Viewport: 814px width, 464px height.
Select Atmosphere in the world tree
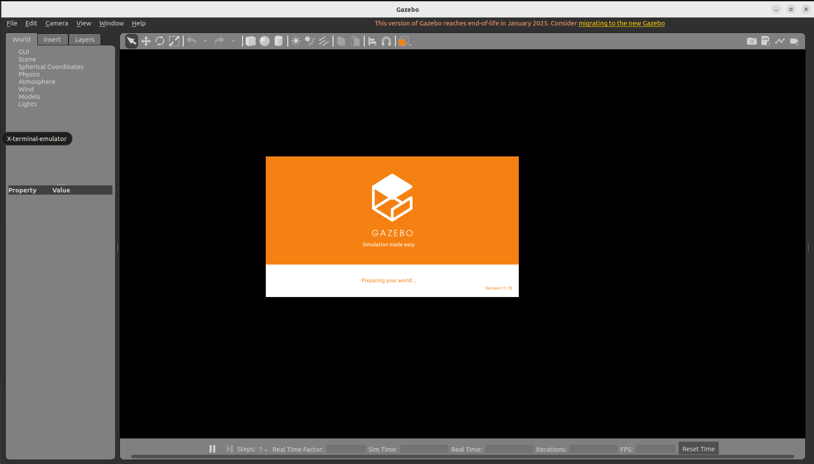37,82
